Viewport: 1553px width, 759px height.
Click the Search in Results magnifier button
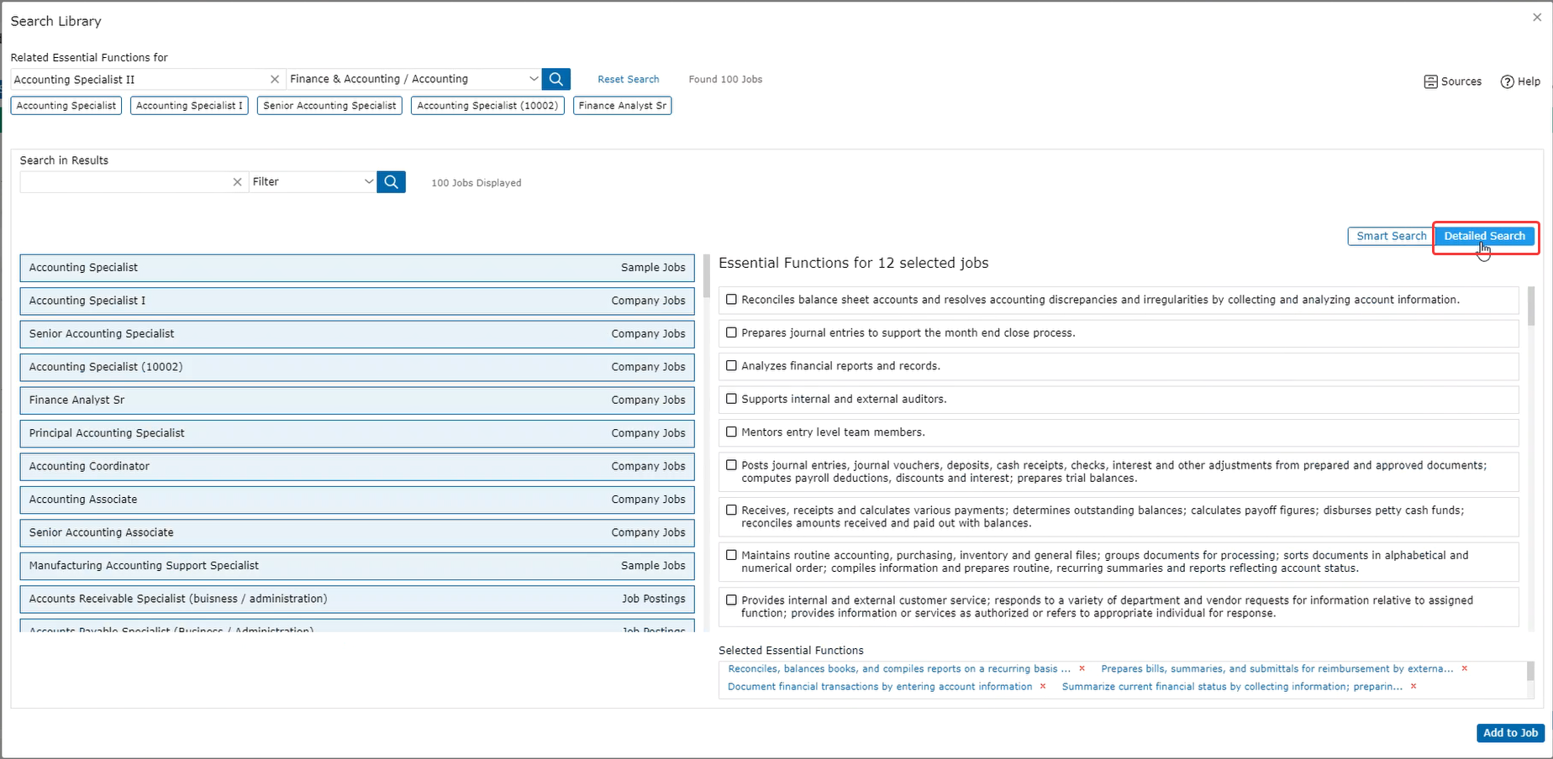click(x=391, y=181)
